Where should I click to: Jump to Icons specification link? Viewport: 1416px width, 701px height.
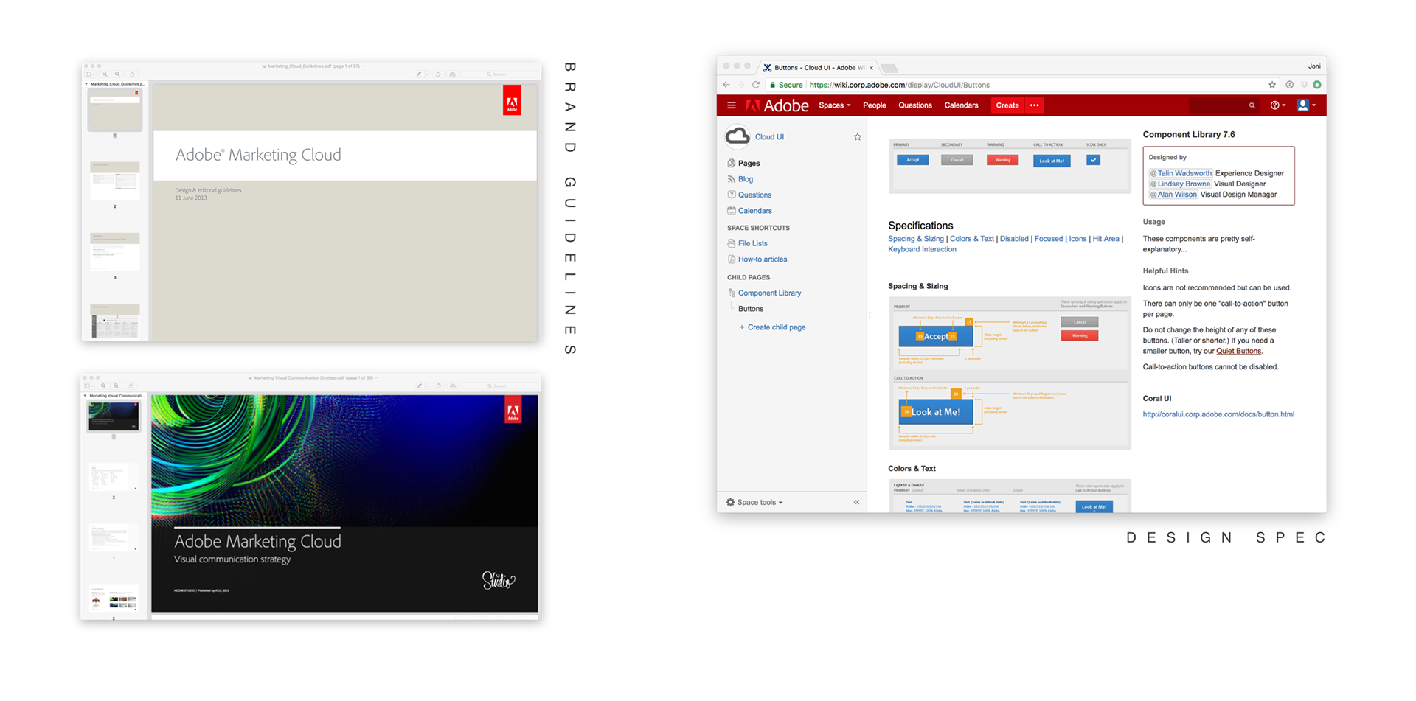tap(1077, 239)
